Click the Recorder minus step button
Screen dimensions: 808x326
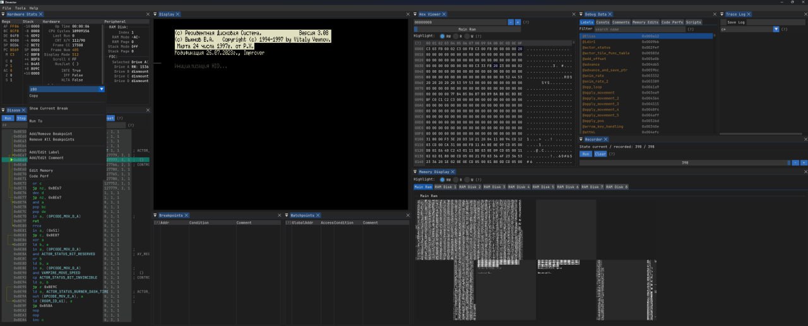pyautogui.click(x=795, y=162)
